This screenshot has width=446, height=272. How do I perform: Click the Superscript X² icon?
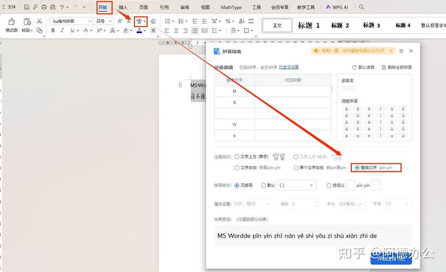[100, 30]
